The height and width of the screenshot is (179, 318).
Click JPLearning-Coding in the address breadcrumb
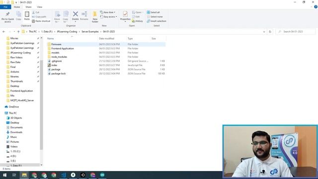pos(67,32)
